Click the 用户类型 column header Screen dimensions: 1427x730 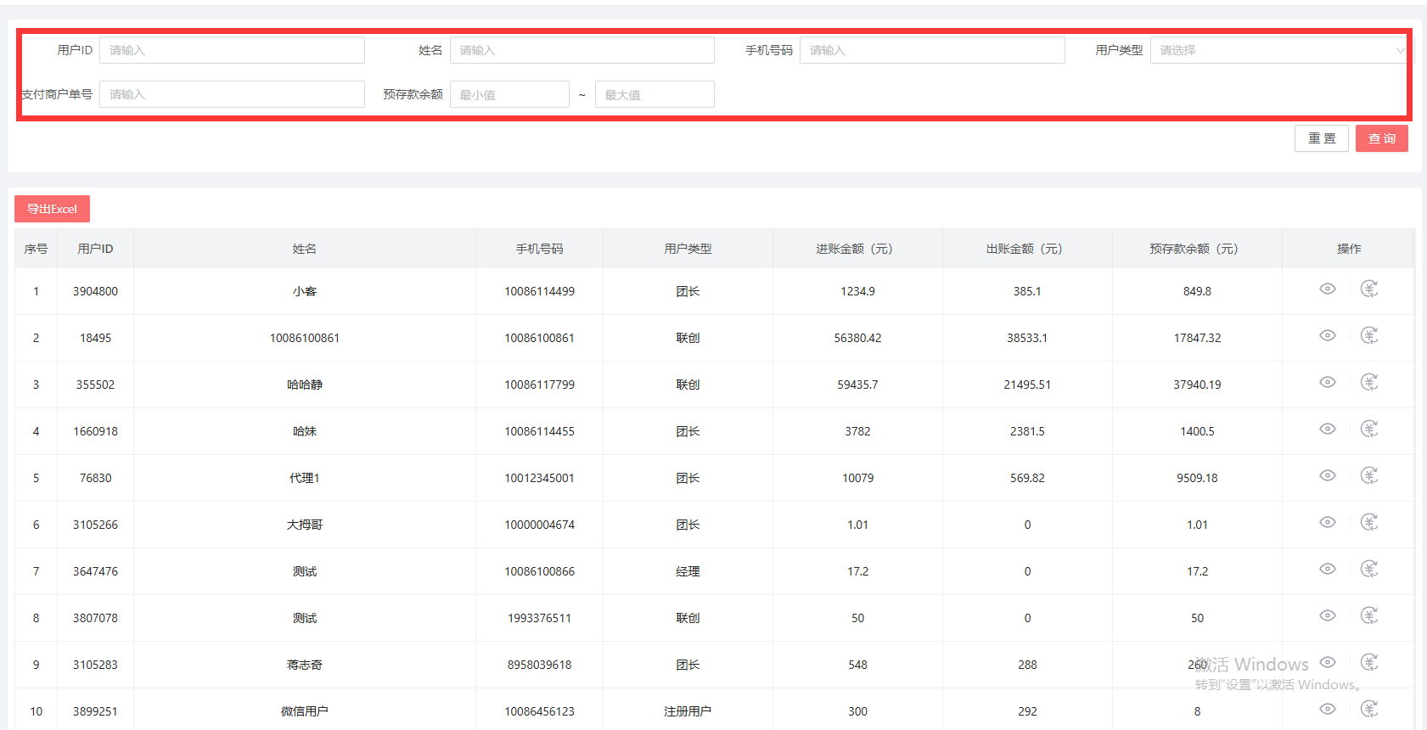click(x=688, y=249)
